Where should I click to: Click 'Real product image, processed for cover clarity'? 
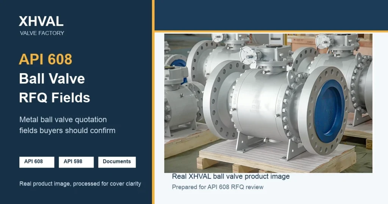coord(80,184)
